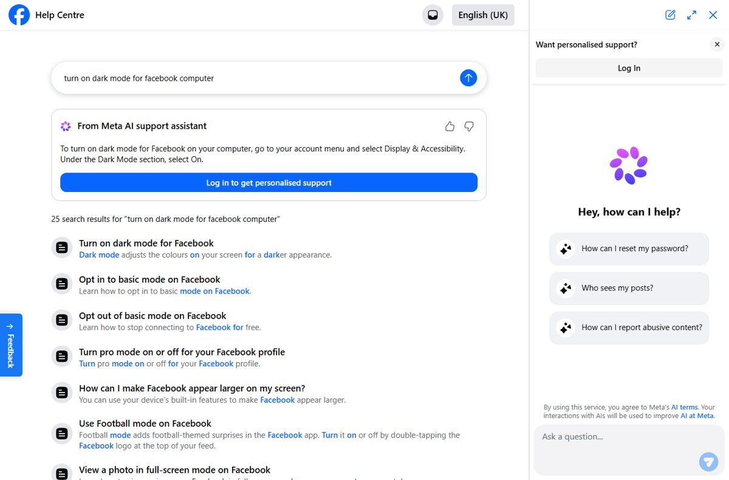Open result Turn on dark mode for Facebook

click(146, 243)
